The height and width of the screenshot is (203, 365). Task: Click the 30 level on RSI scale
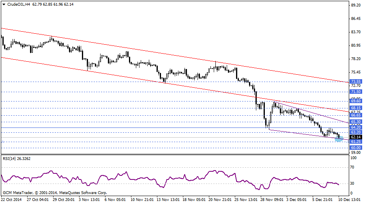click(352, 184)
